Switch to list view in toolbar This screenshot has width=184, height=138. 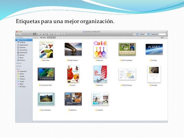(x=38, y=34)
